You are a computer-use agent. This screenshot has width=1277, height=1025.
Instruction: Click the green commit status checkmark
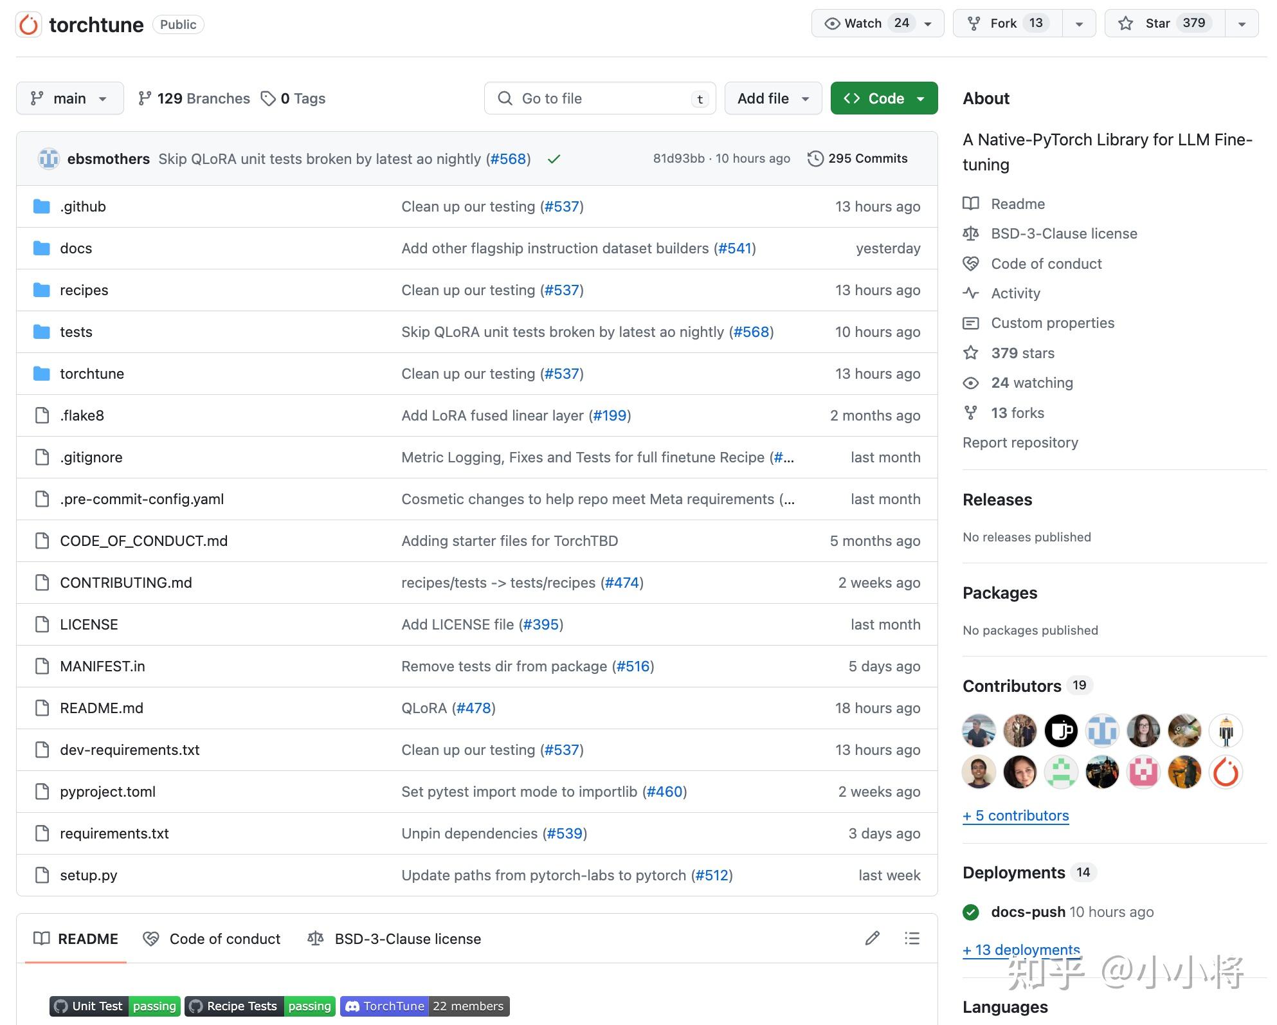pyautogui.click(x=554, y=159)
